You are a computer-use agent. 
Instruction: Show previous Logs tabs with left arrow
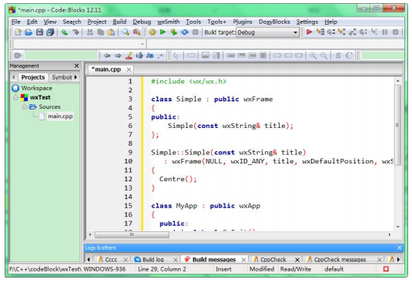tap(89, 260)
